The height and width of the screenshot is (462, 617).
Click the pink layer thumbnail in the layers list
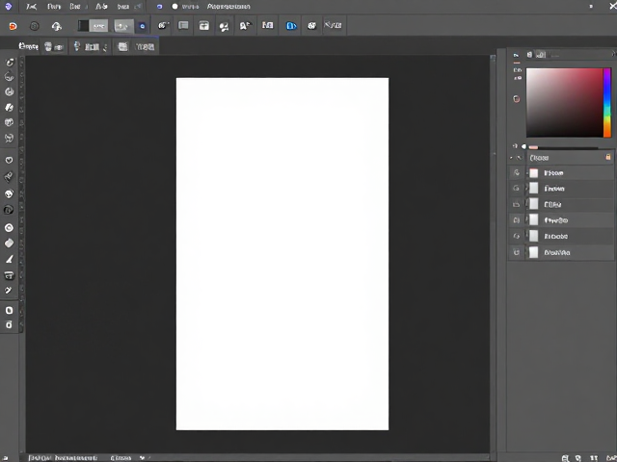coord(533,173)
